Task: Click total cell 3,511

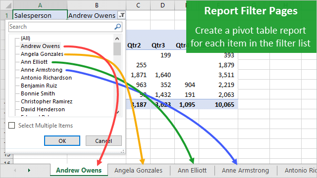Action: (226, 75)
